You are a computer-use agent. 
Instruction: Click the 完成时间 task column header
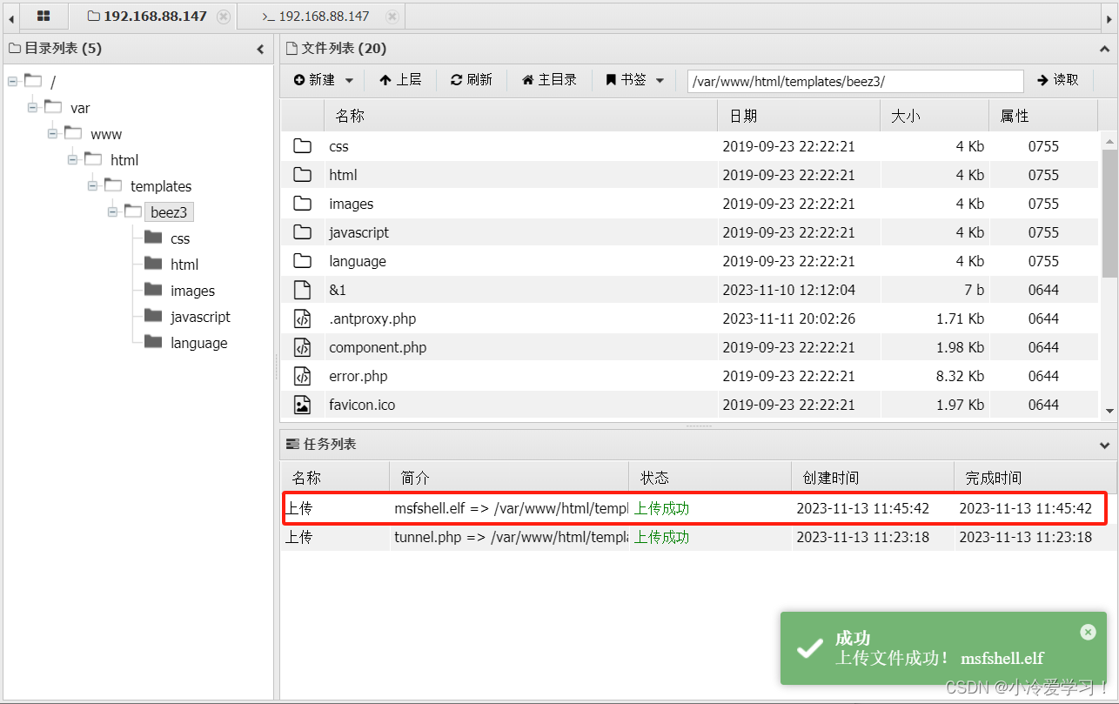click(x=1035, y=478)
